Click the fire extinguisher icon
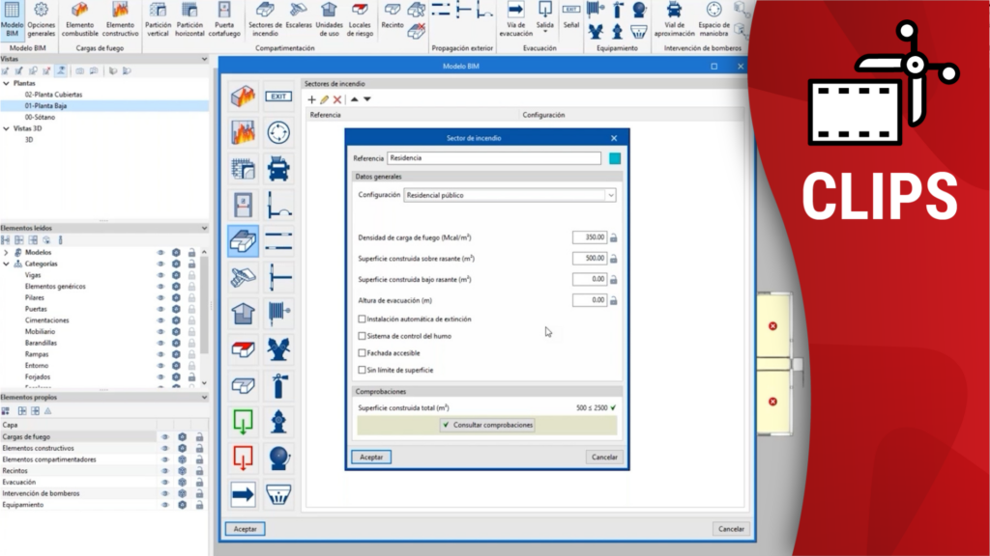This screenshot has height=556, width=990. 278,385
